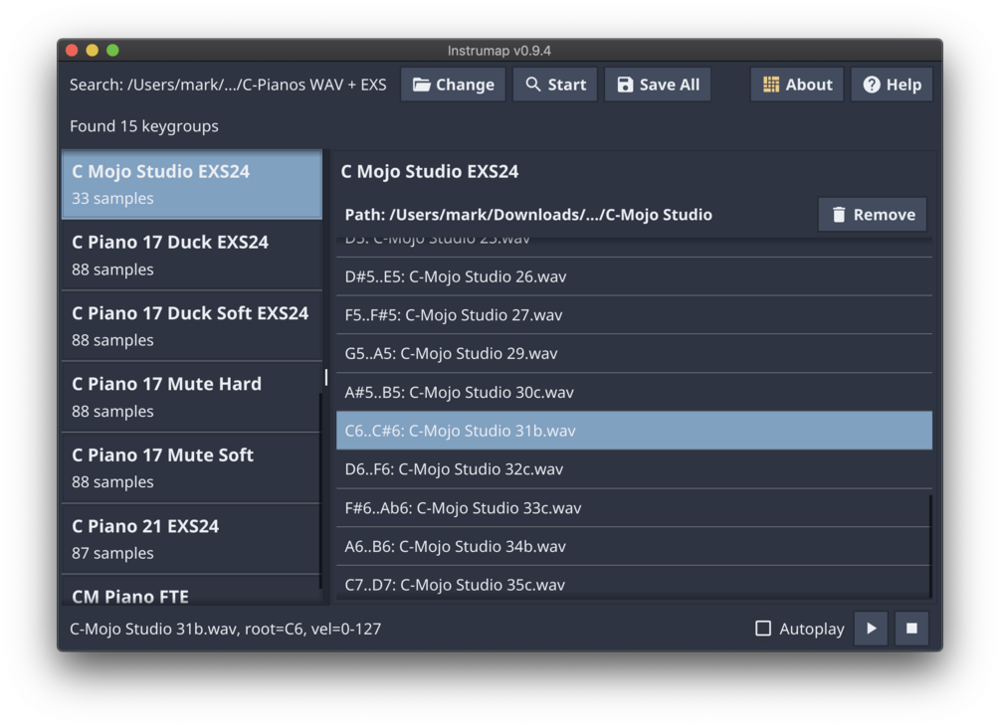Select sample C7..D7 C-Mojo Studio 35c.wav
This screenshot has width=1000, height=727.
pyautogui.click(x=634, y=583)
